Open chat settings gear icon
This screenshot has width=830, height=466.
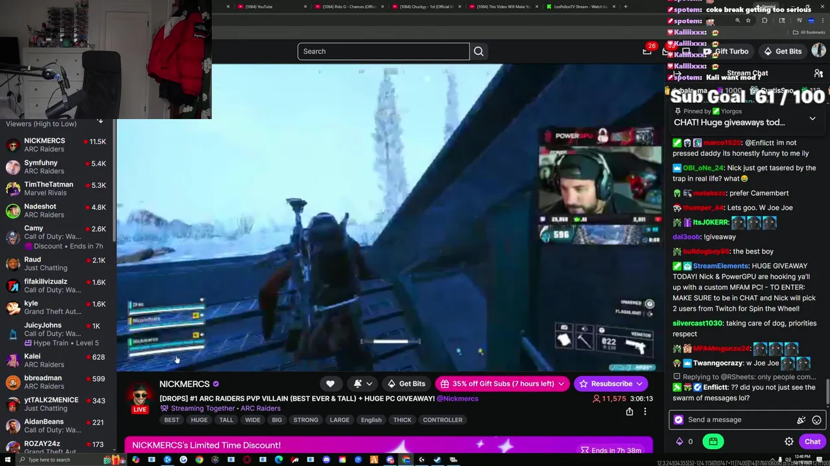[x=789, y=441]
